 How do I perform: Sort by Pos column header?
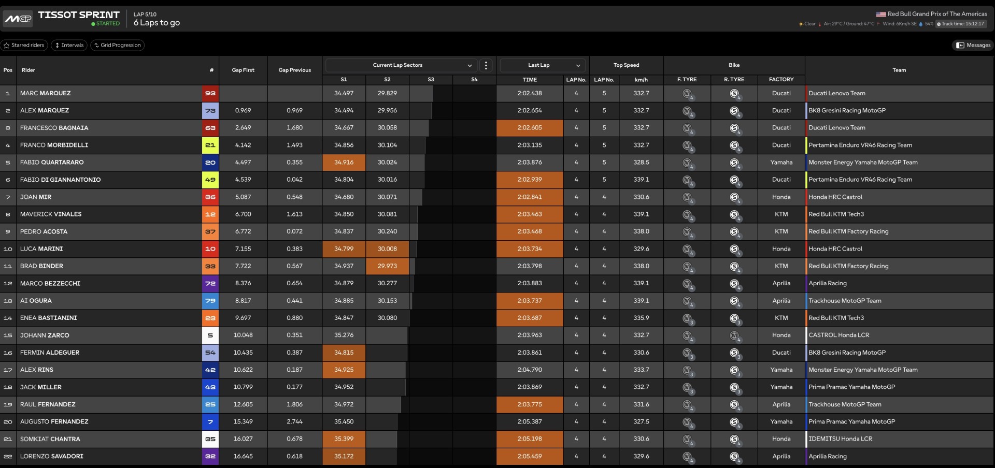8,70
